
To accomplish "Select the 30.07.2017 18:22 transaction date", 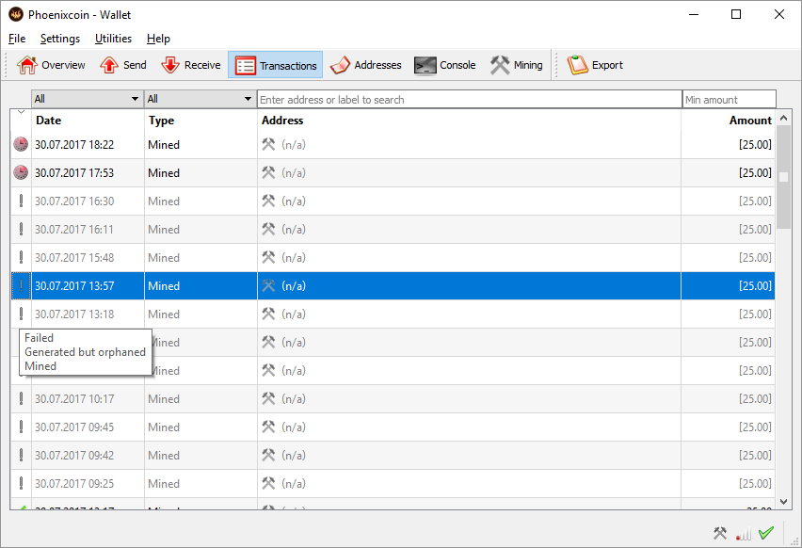I will click(x=74, y=145).
